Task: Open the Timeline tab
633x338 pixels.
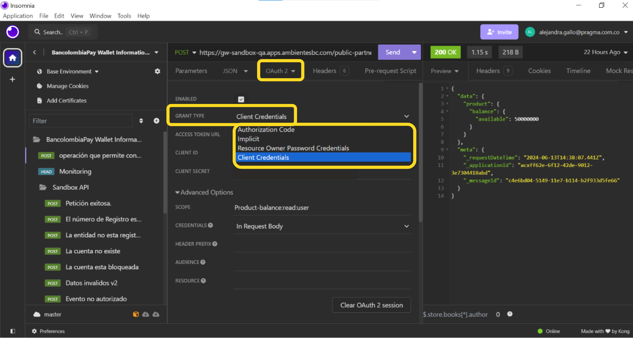Action: click(x=578, y=71)
